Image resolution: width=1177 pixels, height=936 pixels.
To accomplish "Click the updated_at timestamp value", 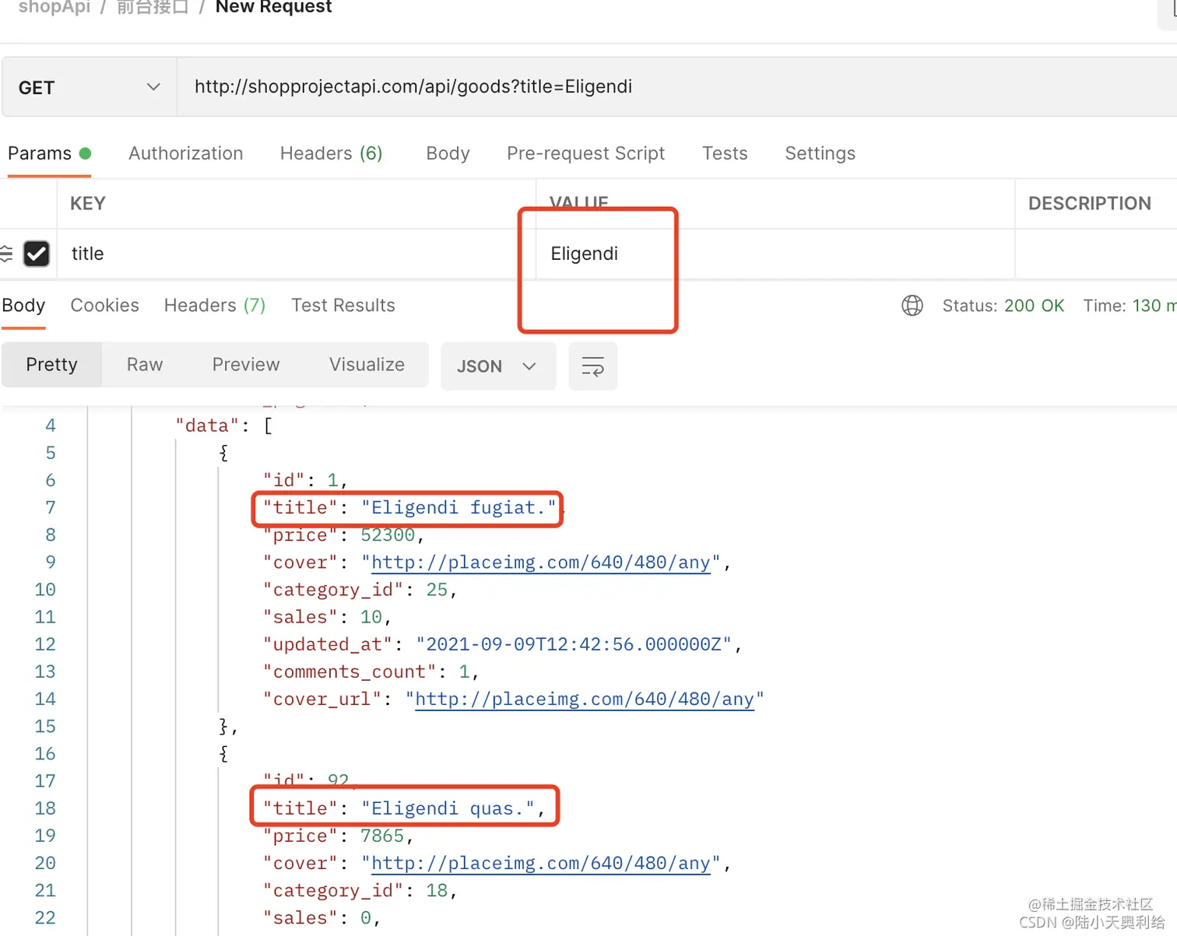I will click(574, 645).
